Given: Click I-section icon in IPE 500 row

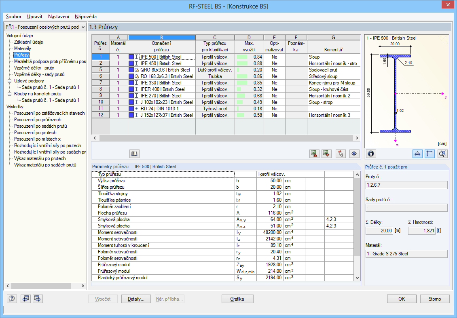Looking at the screenshot, I should [x=136, y=57].
